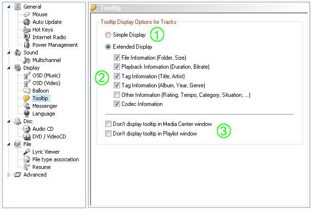The width and height of the screenshot is (311, 209).
Task: Select the Simple Display radio button
Action: (108, 35)
